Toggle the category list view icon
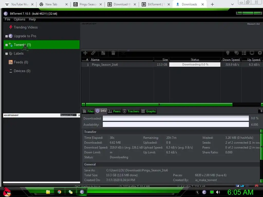The height and width of the screenshot is (197, 263). (244, 53)
